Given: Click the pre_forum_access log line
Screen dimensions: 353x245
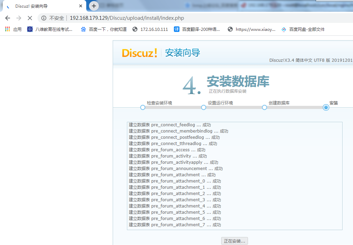Looking at the screenshot, I should click(x=167, y=150).
